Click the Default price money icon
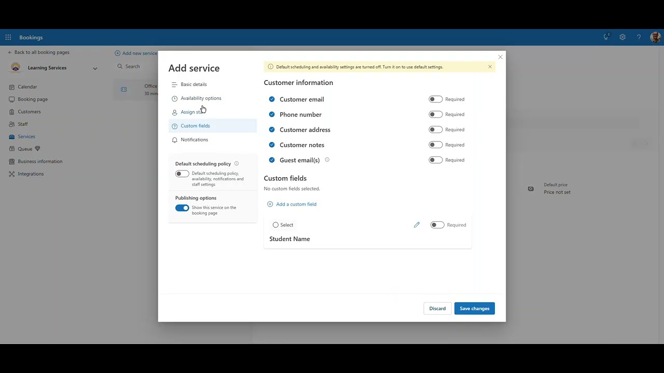Screen dimensions: 664x373 click(x=531, y=189)
